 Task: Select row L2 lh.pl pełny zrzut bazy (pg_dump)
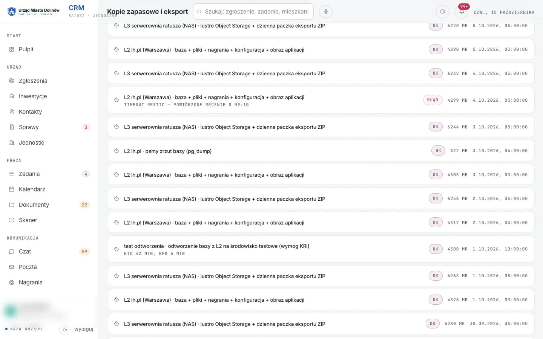tap(321, 151)
